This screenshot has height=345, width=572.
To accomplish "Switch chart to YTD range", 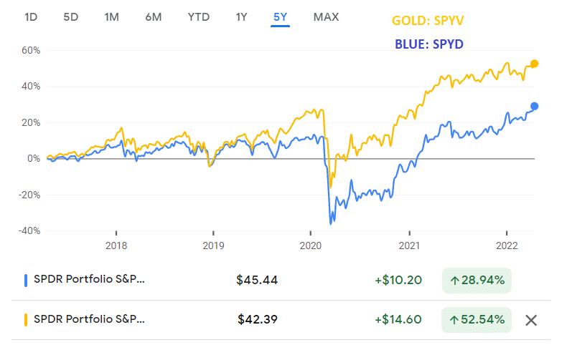I will tap(199, 17).
